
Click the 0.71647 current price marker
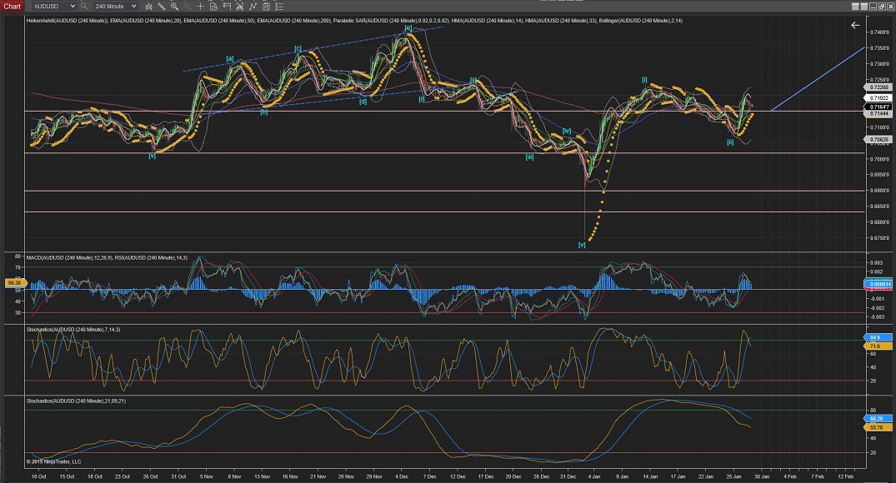pos(878,107)
